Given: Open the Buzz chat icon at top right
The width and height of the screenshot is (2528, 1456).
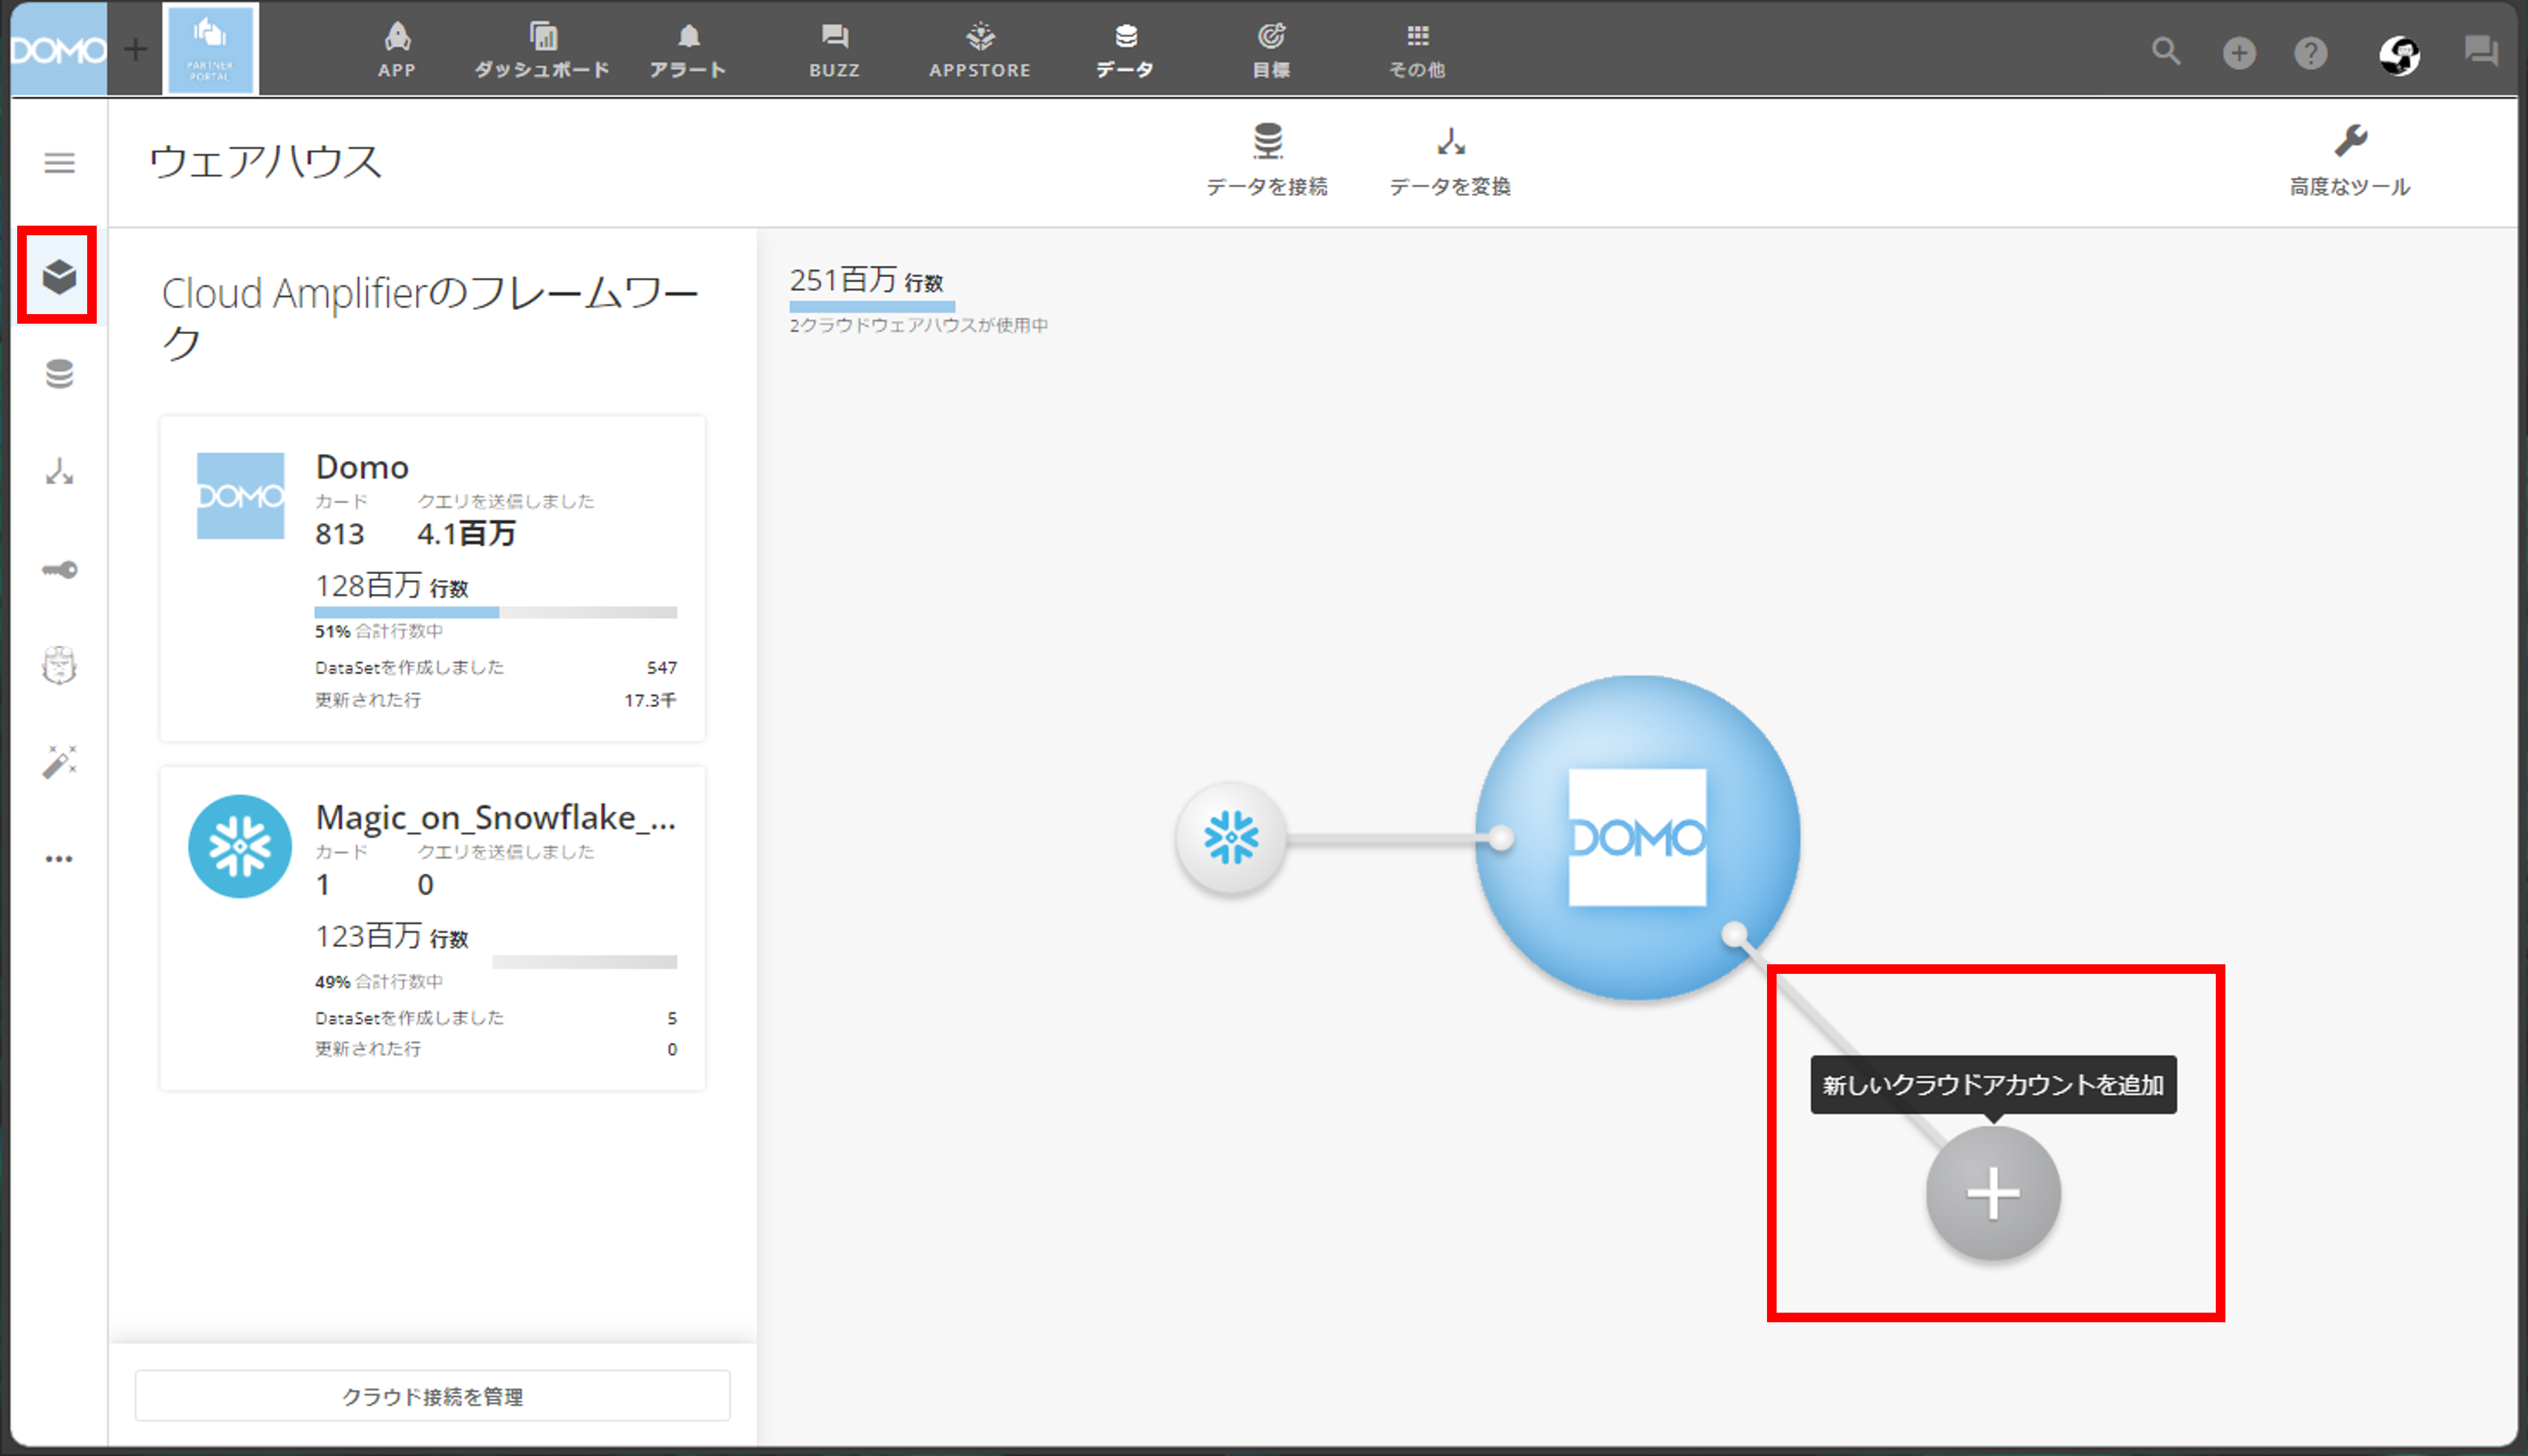Looking at the screenshot, I should [x=2481, y=51].
